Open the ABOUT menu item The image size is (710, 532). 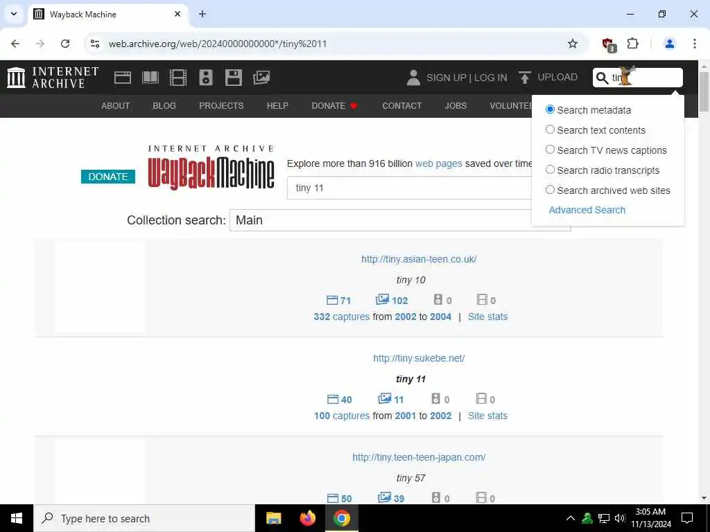116,106
